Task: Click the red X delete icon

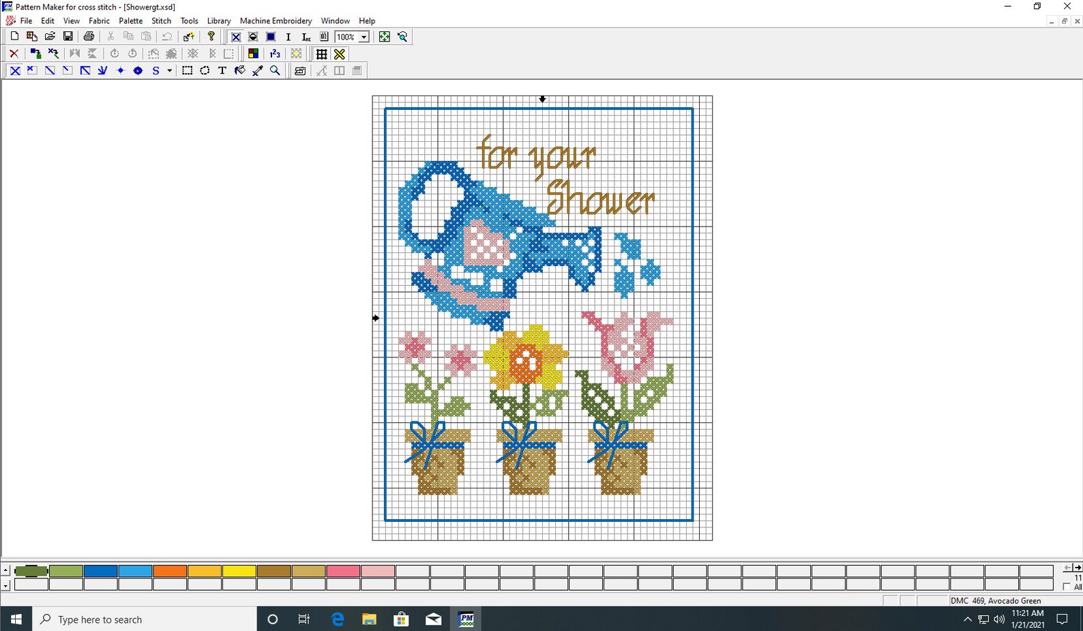Action: 14,54
